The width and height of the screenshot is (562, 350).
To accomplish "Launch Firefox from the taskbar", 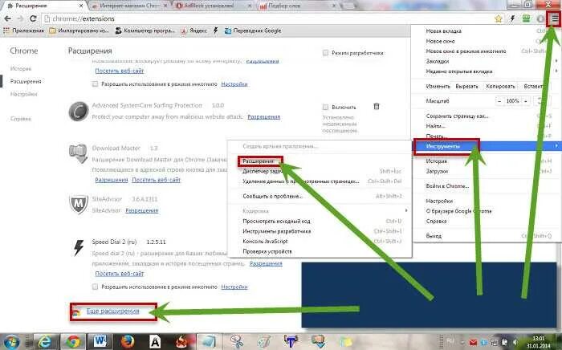I will point(128,342).
